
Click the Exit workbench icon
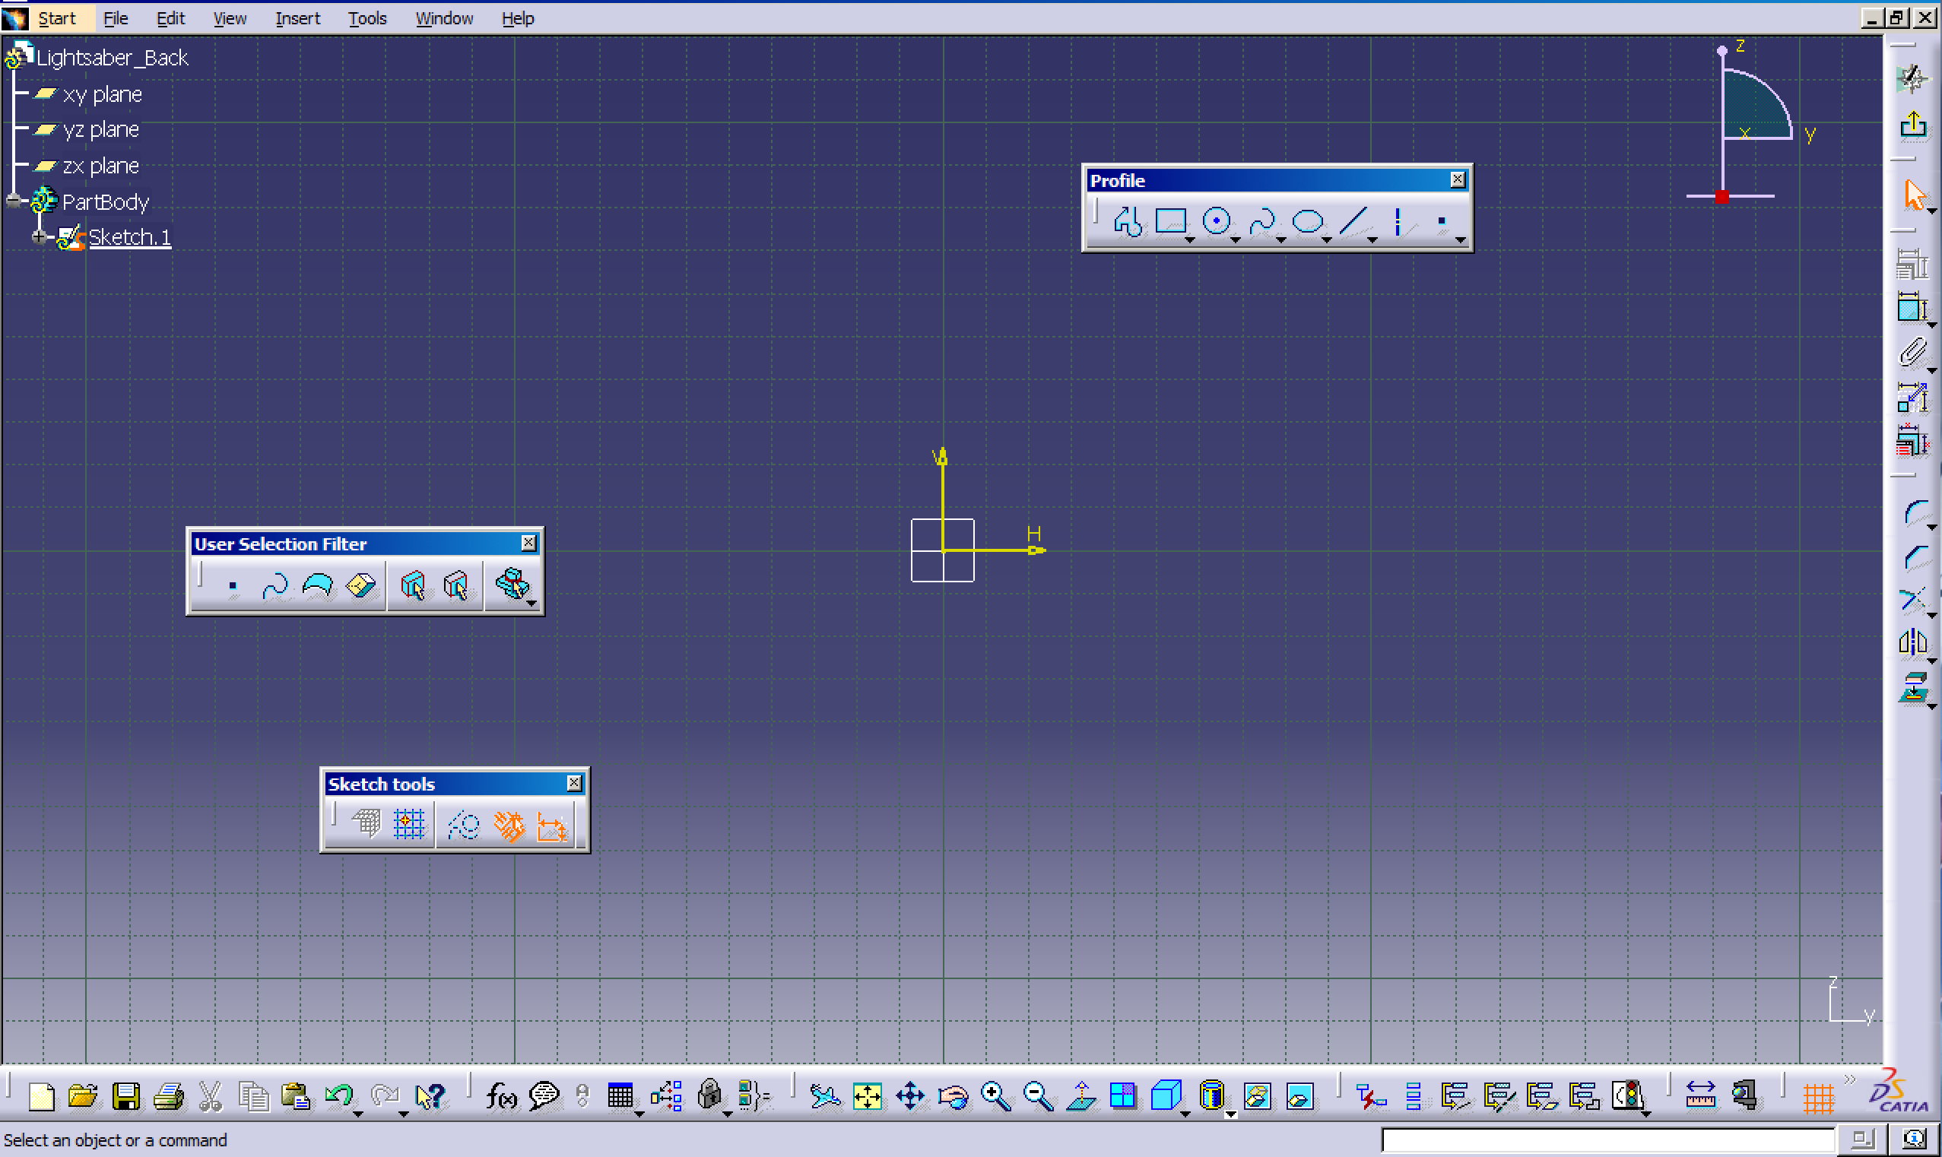click(x=1913, y=123)
